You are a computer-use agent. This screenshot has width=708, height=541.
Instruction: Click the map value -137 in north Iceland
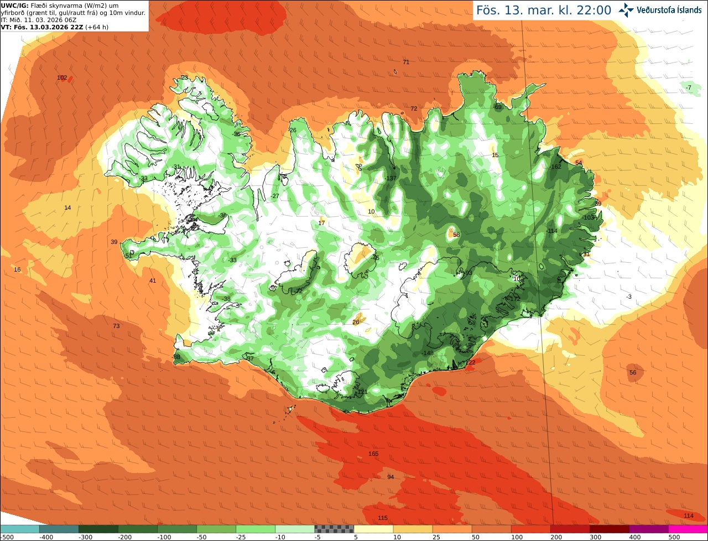(x=391, y=179)
